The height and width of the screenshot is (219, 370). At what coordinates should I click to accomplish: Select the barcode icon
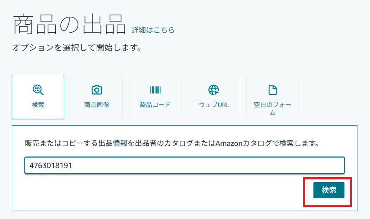155,89
